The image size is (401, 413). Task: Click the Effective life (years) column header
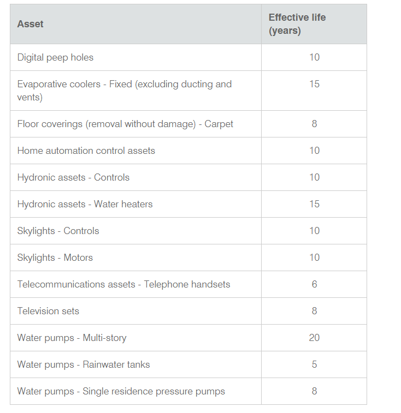pyautogui.click(x=297, y=24)
